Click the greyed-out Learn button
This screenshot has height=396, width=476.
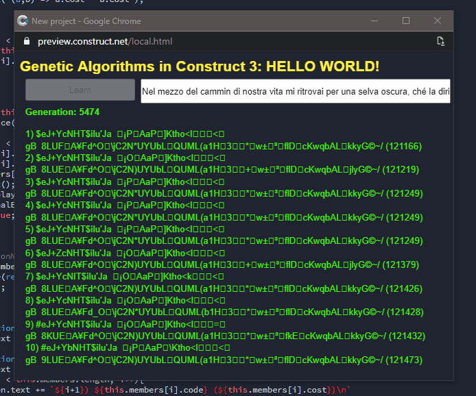tap(80, 90)
